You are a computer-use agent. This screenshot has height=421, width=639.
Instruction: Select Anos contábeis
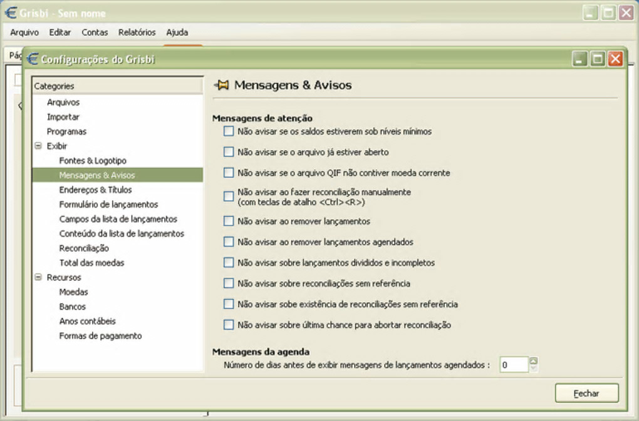[88, 322]
